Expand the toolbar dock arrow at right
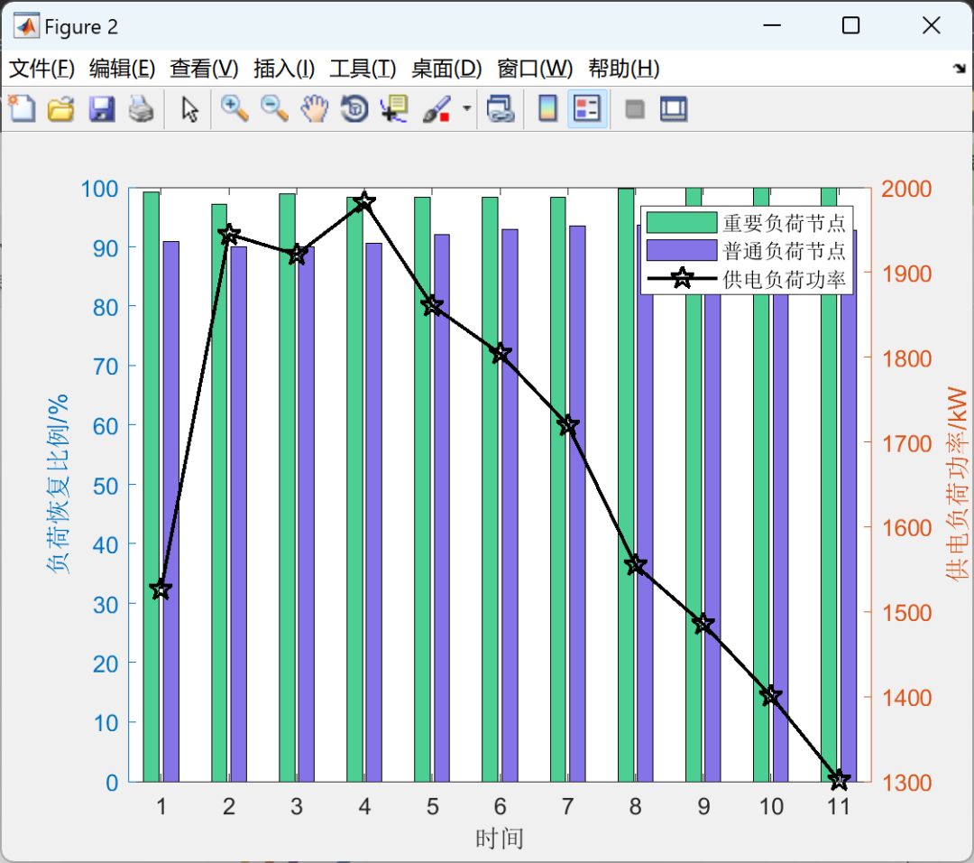The width and height of the screenshot is (974, 863). pyautogui.click(x=960, y=69)
